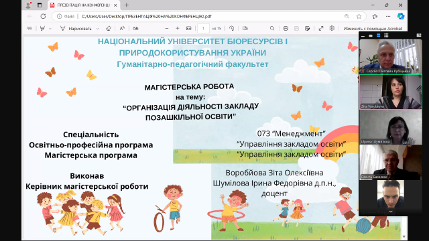Viewport: 429px width, 241px height.
Task: Activate the Нарисовать draw tool
Action: 76,28
